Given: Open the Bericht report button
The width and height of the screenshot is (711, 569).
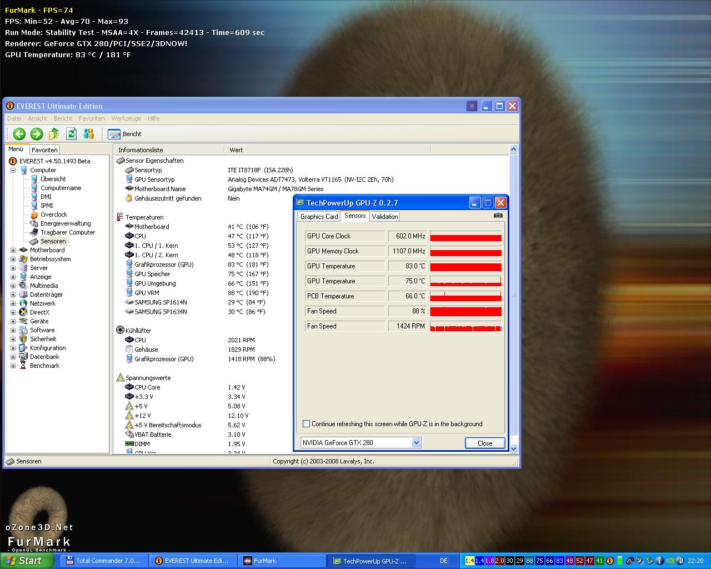Looking at the screenshot, I should [125, 134].
